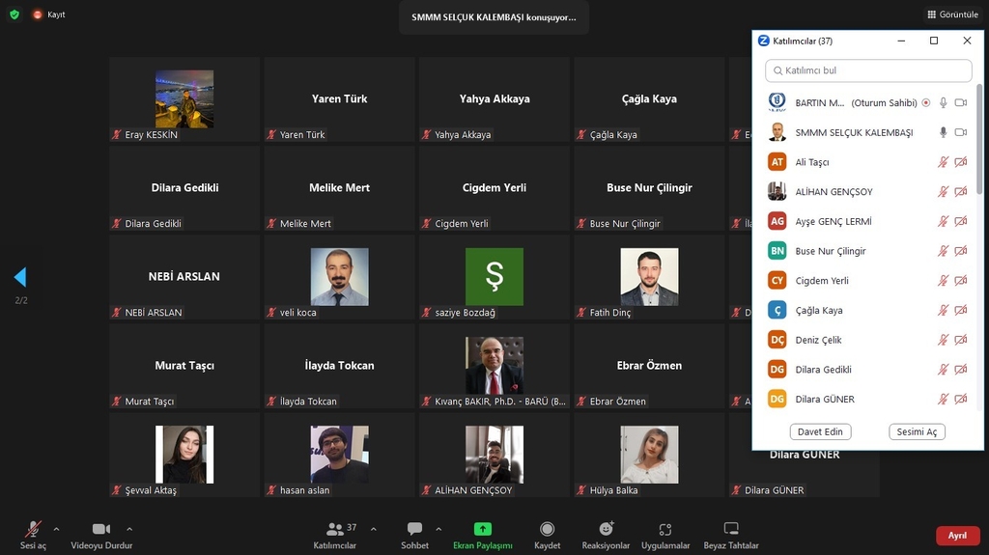989x555 pixels.
Task: Click the Ebrar Özmen participant tile
Action: click(649, 366)
